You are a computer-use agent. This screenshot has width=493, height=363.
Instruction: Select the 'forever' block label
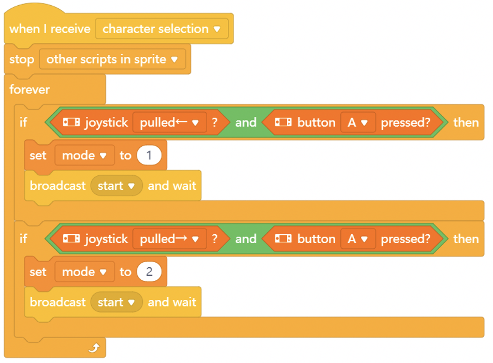30,89
